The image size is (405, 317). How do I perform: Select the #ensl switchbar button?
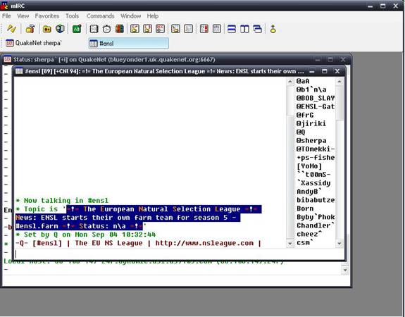click(129, 43)
